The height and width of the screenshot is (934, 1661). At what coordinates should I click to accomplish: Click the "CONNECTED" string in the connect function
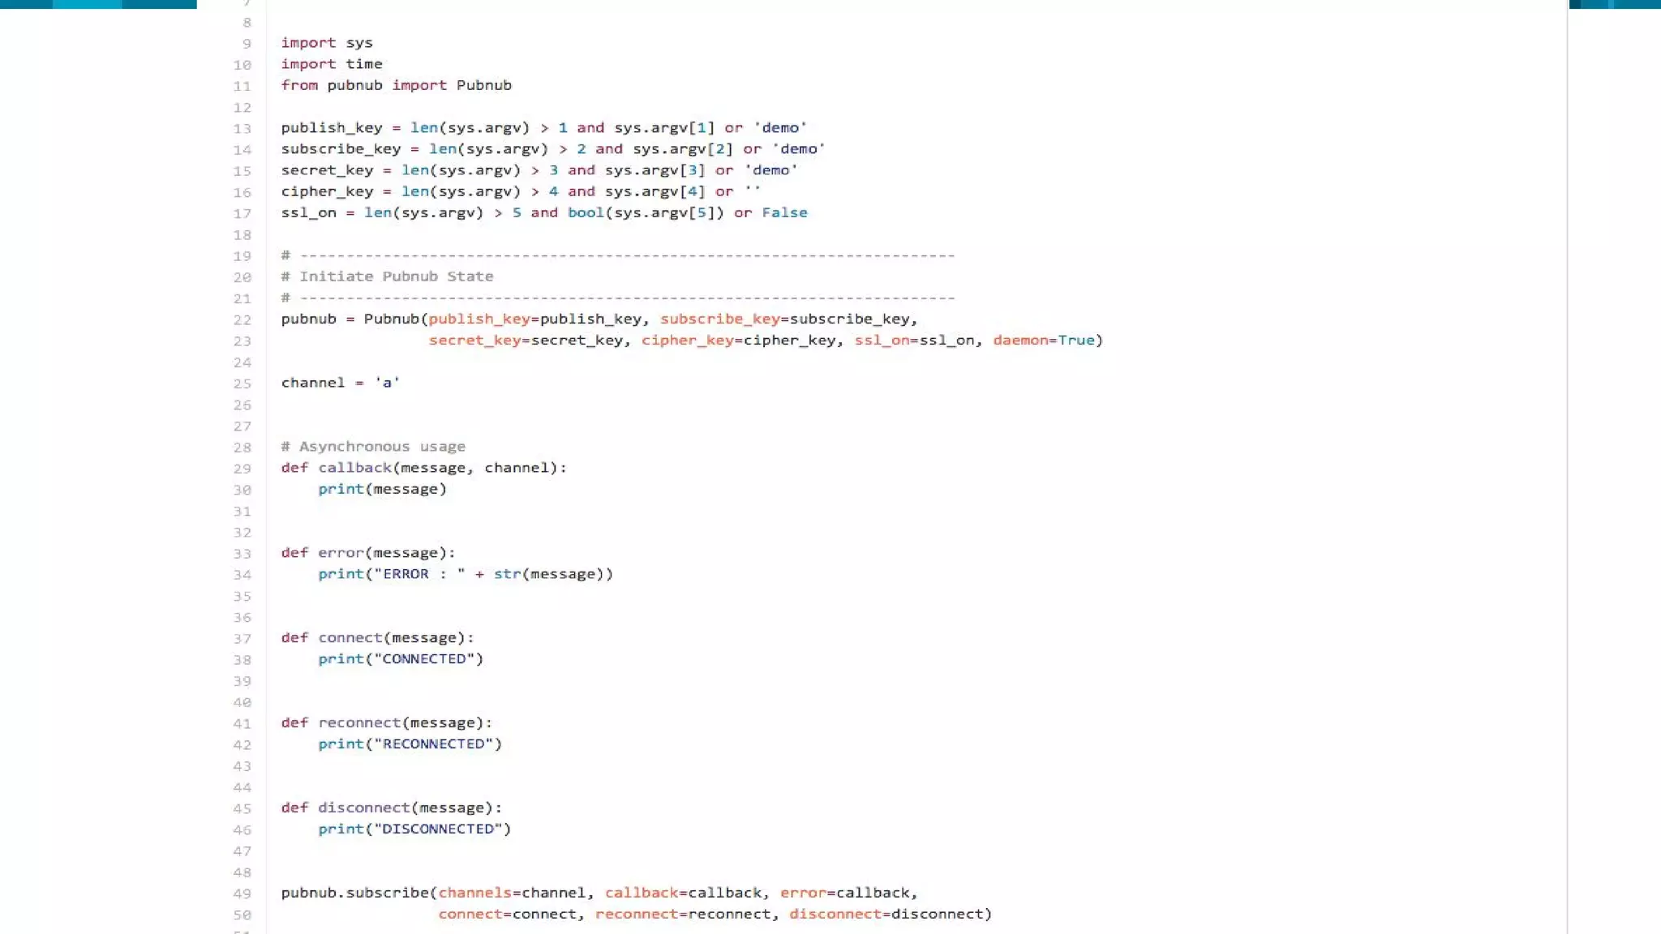423,659
